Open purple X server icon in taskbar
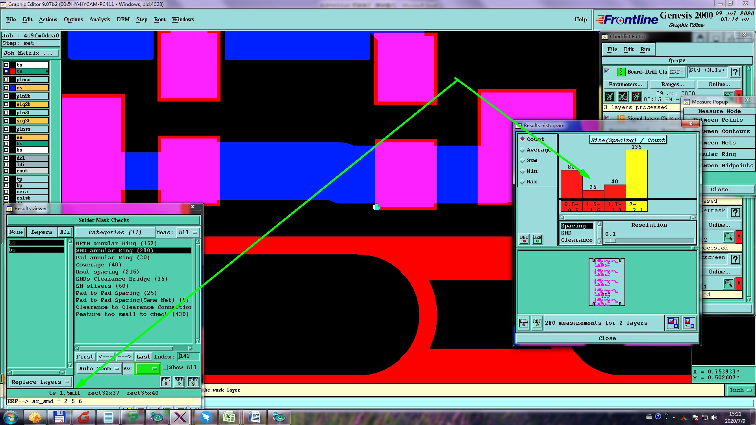Screen dimensions: 756x425 [x=180, y=417]
